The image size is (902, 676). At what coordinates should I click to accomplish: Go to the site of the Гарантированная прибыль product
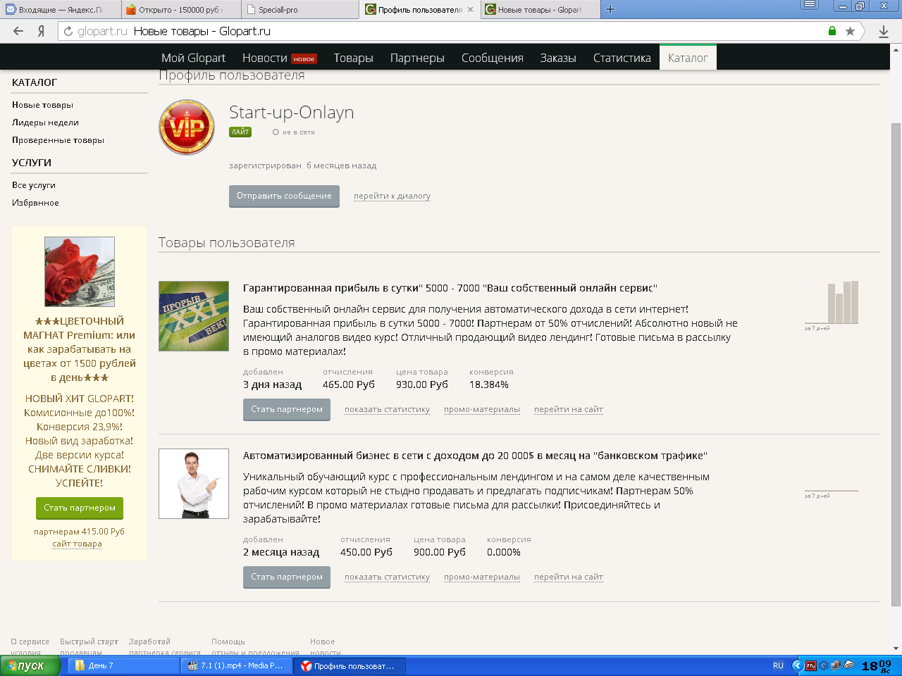coord(569,409)
